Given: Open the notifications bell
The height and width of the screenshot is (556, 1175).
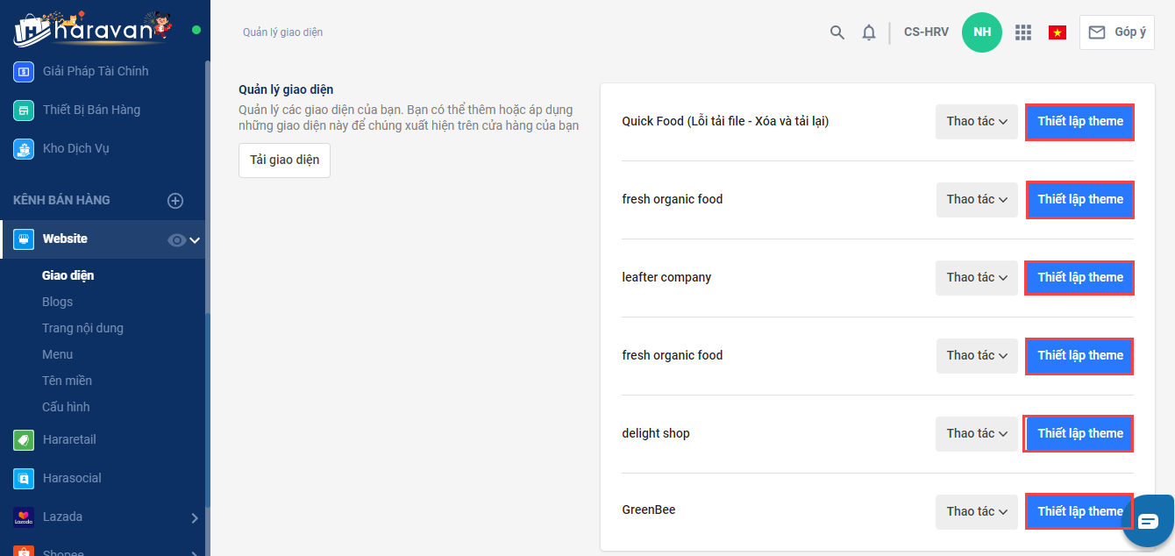Looking at the screenshot, I should [x=869, y=32].
